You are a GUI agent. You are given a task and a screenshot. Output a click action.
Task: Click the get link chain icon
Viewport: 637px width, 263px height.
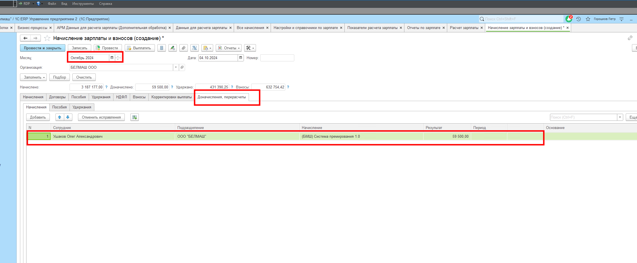[630, 38]
